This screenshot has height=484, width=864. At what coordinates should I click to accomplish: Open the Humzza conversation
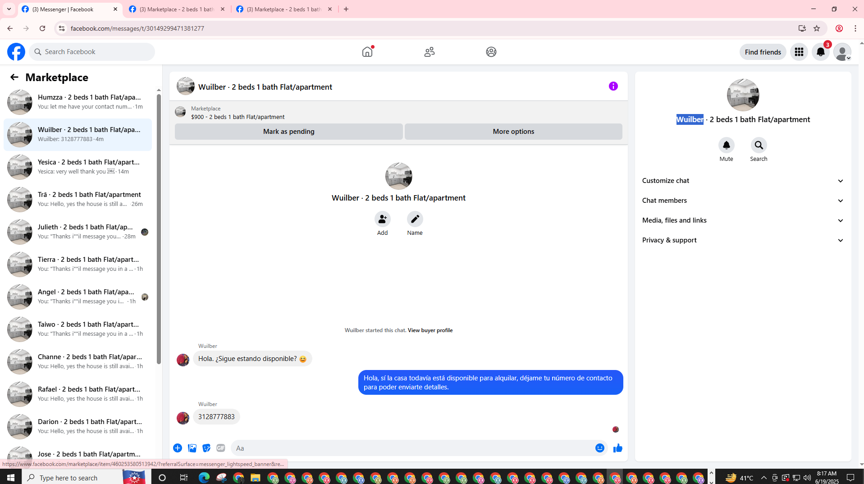click(x=78, y=102)
